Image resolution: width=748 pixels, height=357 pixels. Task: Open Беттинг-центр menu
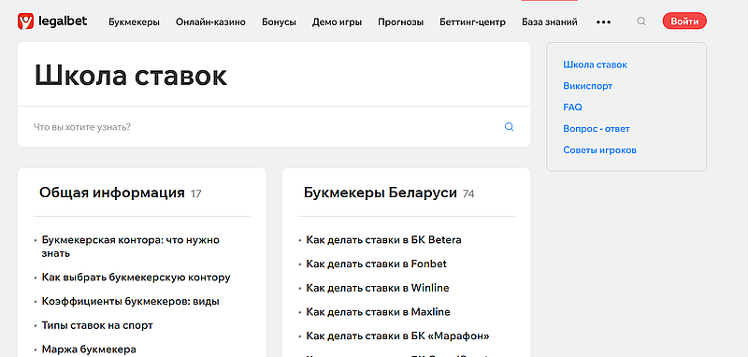473,21
